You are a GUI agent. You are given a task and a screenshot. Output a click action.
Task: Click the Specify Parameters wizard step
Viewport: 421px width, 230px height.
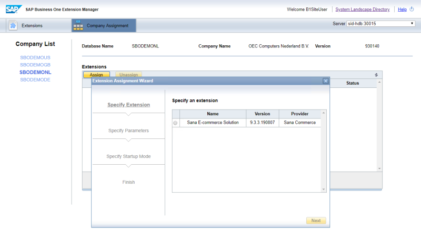click(x=128, y=131)
